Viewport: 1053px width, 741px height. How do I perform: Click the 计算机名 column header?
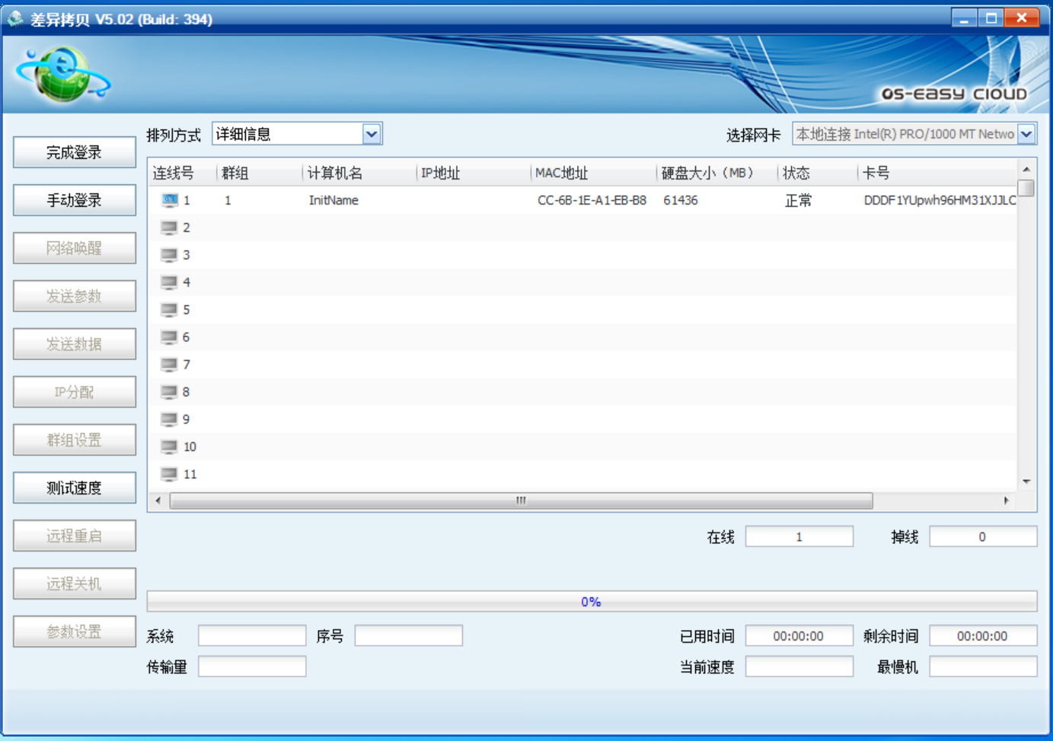[x=335, y=173]
